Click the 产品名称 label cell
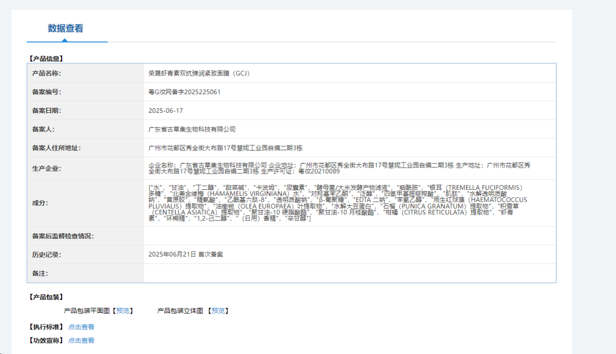Viewport: 616px width, 354px height. click(85, 73)
